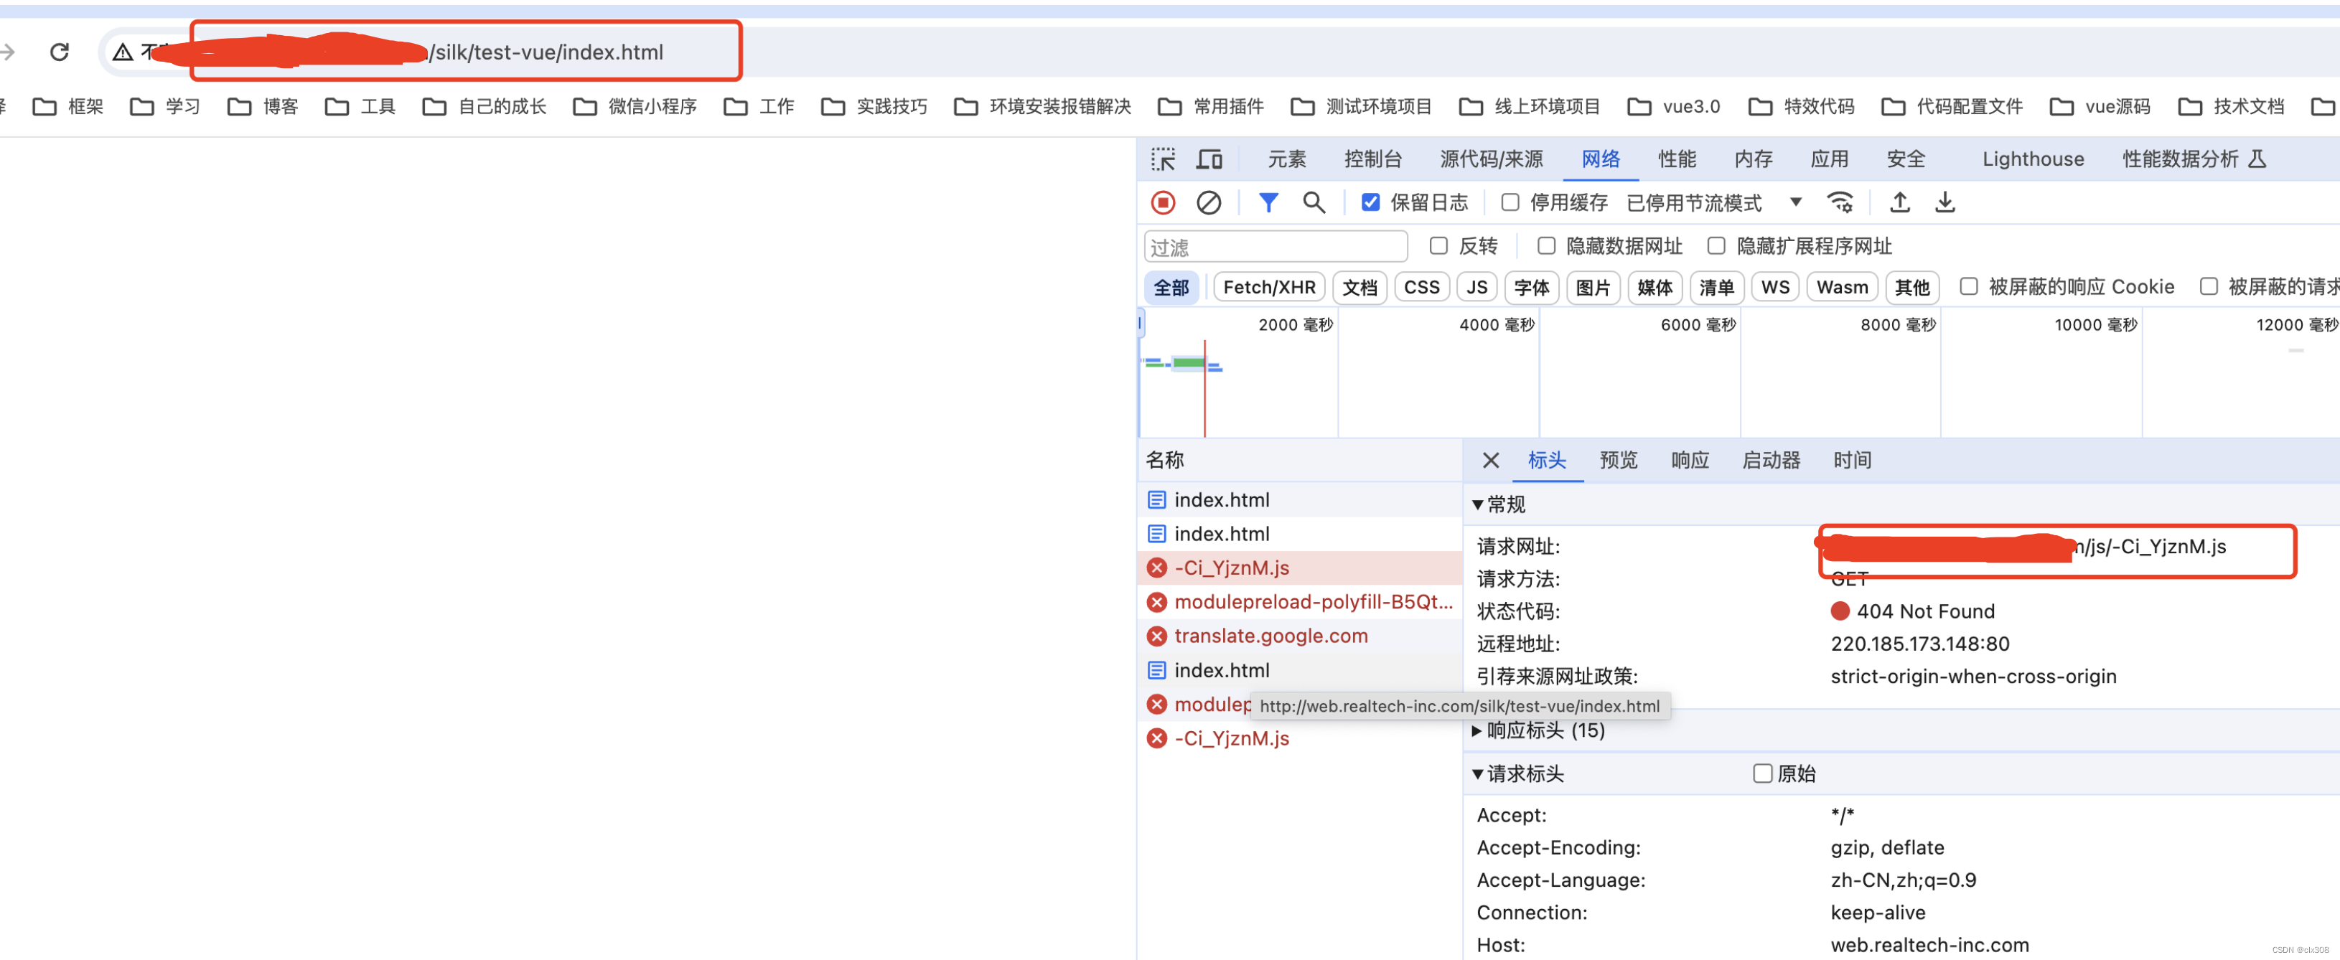Filter requests by Wasm type
The width and height of the screenshot is (2340, 960).
point(1841,288)
